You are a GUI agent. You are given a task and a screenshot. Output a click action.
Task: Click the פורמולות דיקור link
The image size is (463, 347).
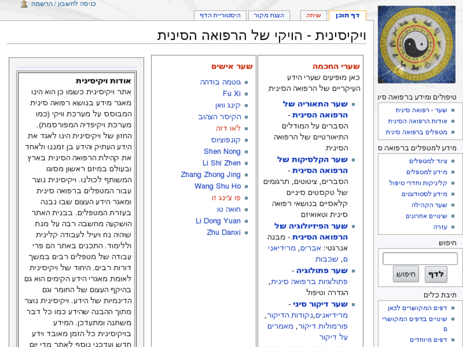click(x=323, y=326)
